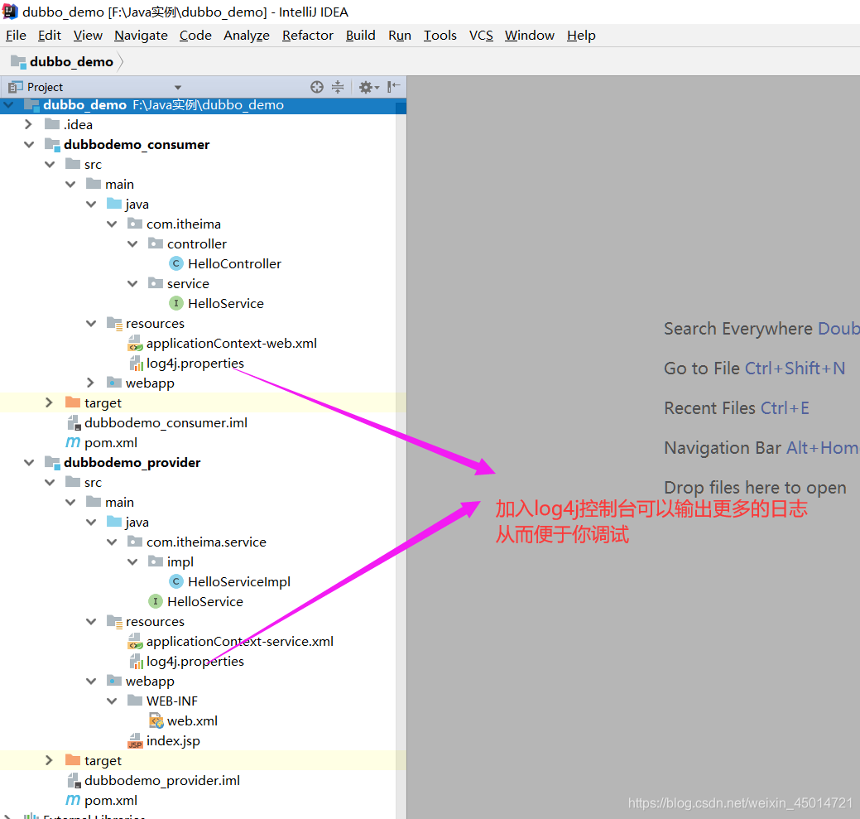Screen dimensions: 860x819
Task: Click the consumer log4j.properties file icon
Action: (136, 364)
